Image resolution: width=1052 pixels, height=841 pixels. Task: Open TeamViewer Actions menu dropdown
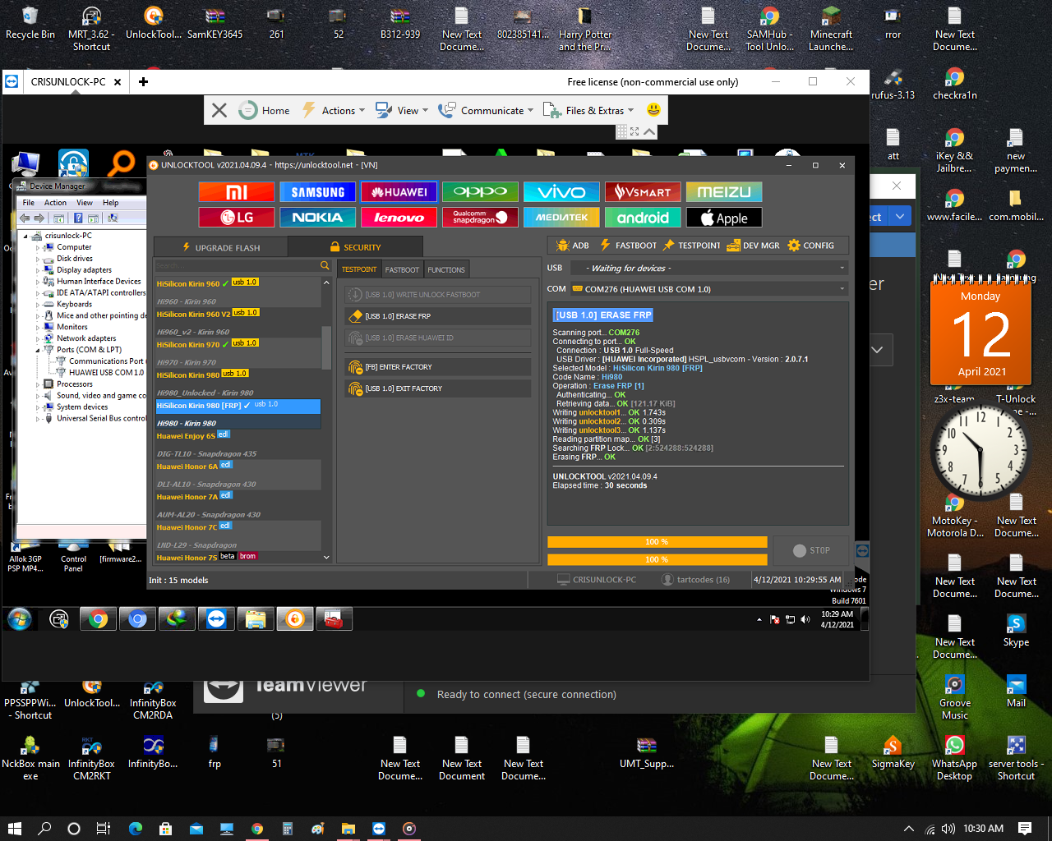[x=333, y=110]
